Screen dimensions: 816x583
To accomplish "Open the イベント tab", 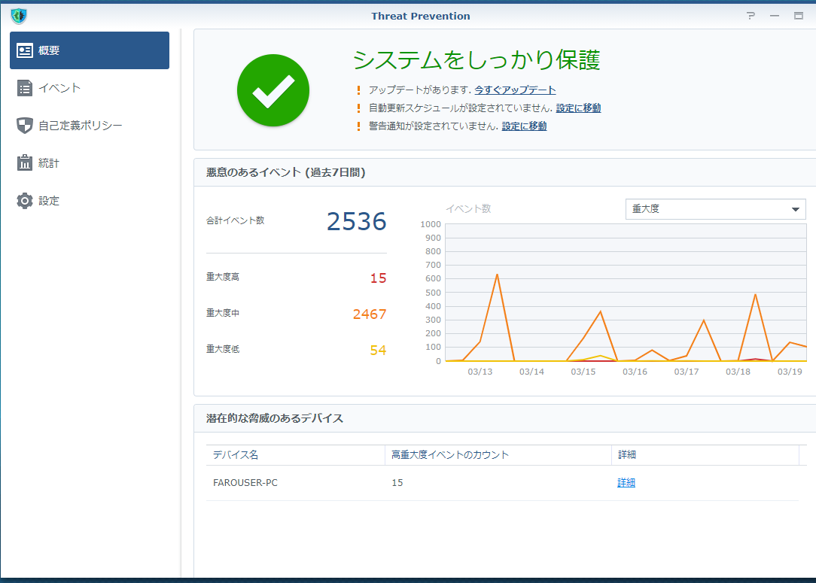I will tap(59, 88).
